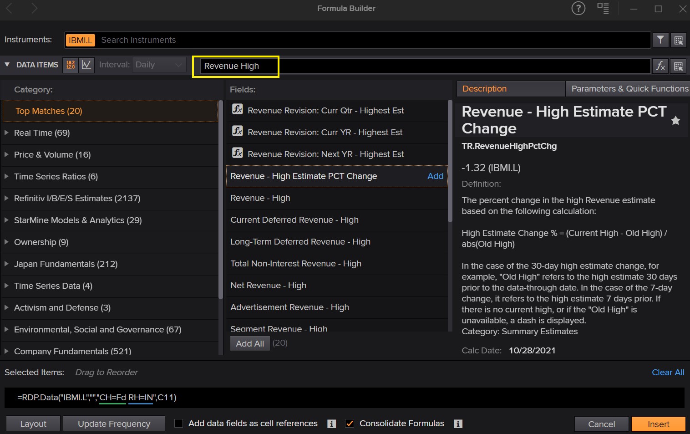Image resolution: width=690 pixels, height=434 pixels.
Task: Click fx icon for Next YR Highest Est
Action: 238,153
